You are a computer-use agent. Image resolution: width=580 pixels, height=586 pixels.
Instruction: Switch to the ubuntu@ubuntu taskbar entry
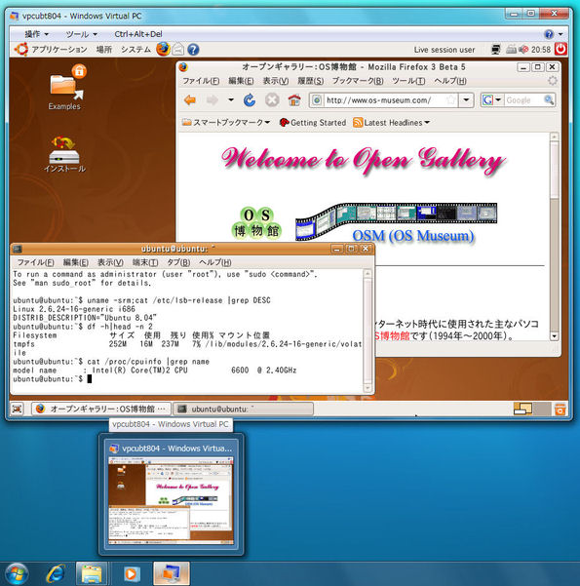click(x=244, y=409)
